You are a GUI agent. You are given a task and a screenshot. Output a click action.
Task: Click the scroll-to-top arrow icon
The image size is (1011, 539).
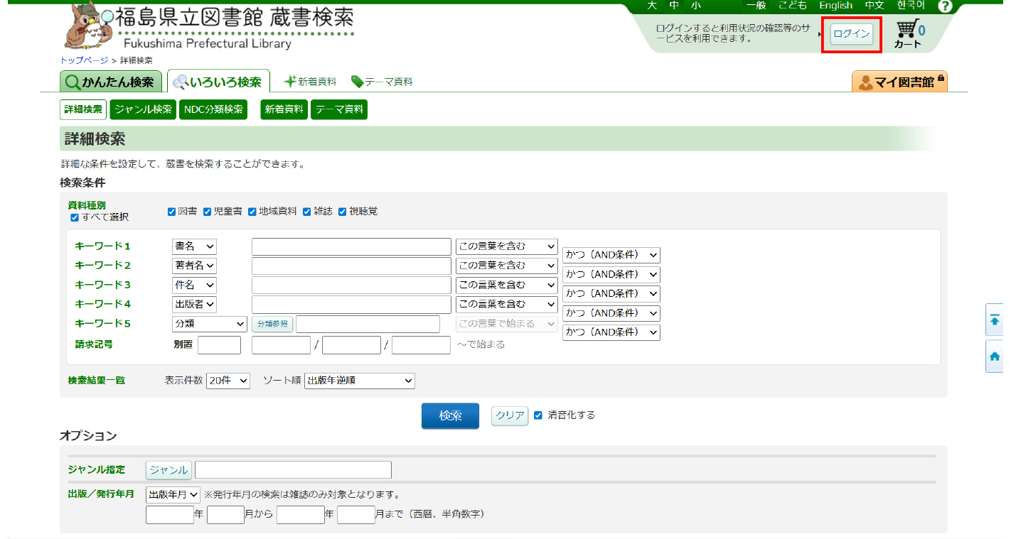[995, 320]
